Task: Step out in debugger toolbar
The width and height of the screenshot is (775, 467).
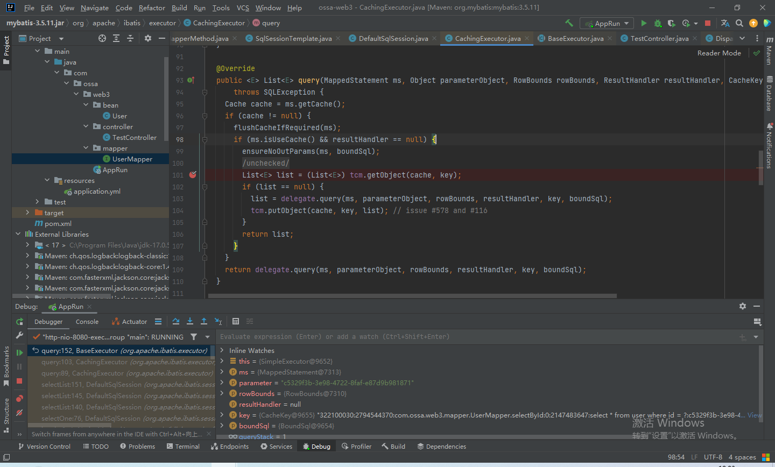Action: tap(204, 321)
